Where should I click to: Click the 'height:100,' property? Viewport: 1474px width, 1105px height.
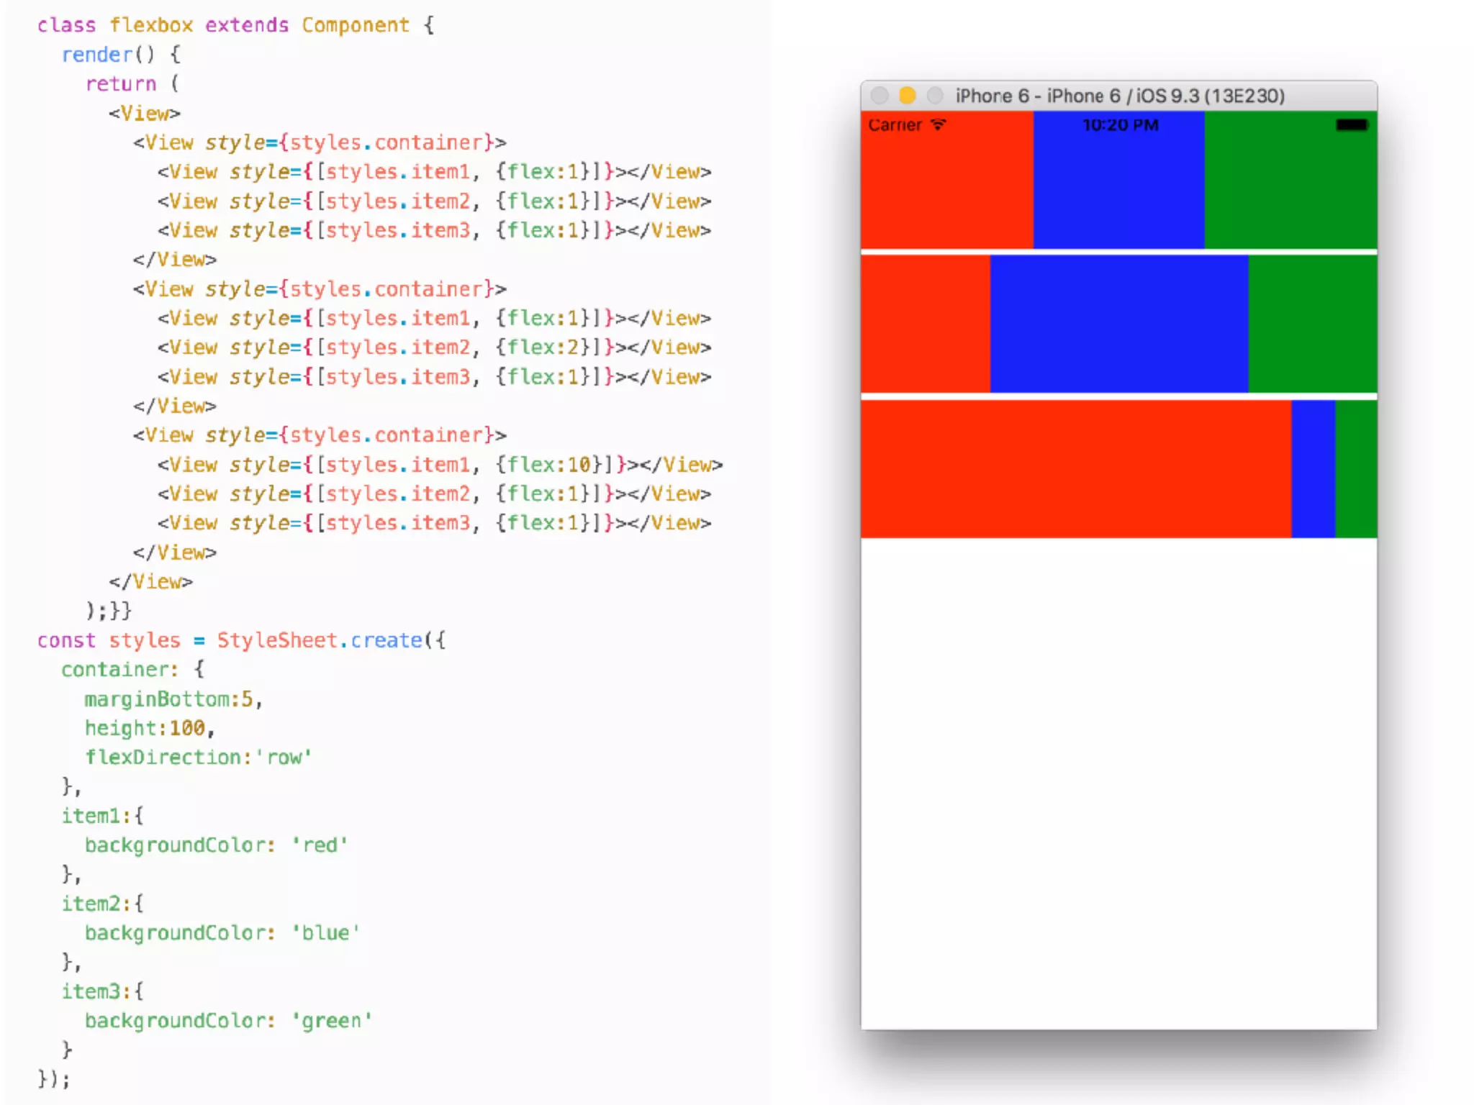coord(150,729)
